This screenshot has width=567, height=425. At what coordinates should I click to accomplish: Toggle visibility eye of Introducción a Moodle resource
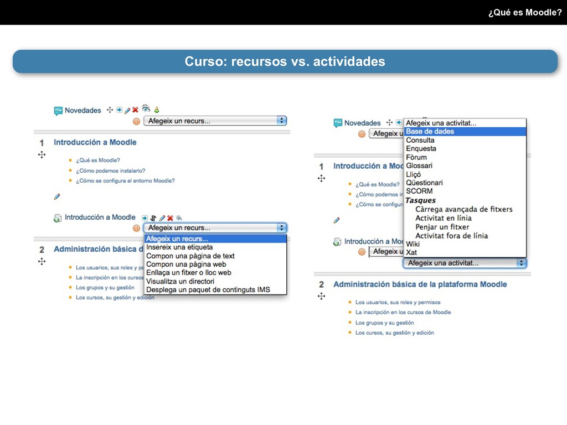click(x=179, y=218)
